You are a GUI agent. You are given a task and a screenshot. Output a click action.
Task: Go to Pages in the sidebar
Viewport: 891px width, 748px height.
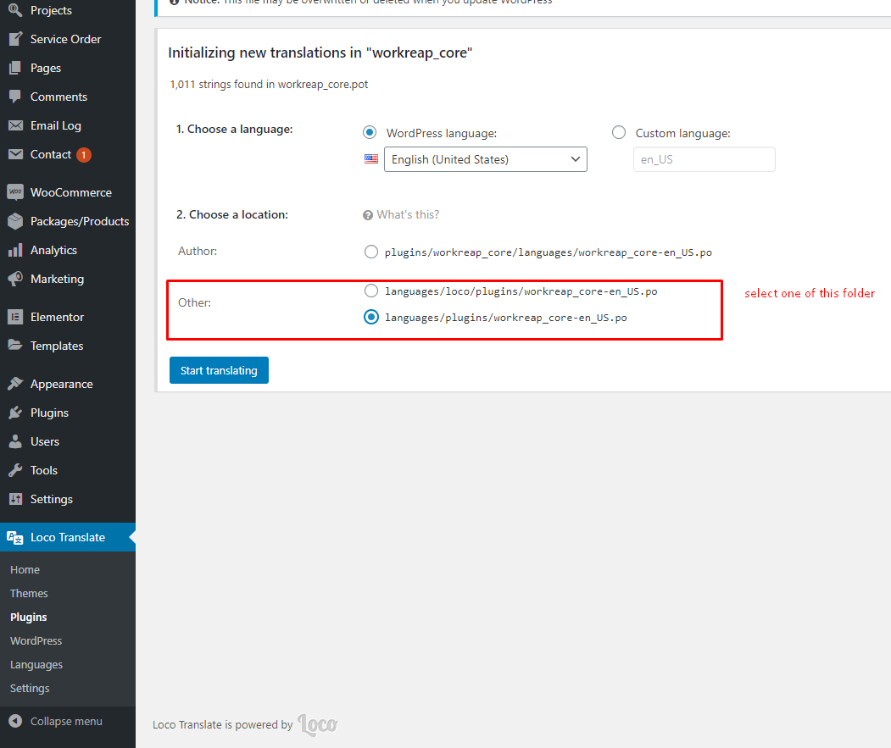[x=46, y=68]
